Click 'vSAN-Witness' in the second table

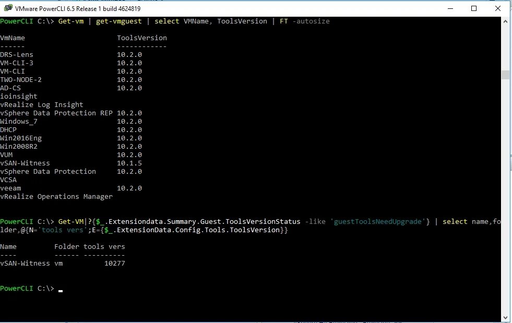coord(25,264)
